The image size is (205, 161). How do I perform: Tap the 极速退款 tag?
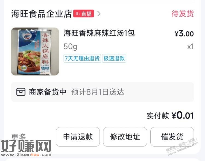(x=114, y=58)
